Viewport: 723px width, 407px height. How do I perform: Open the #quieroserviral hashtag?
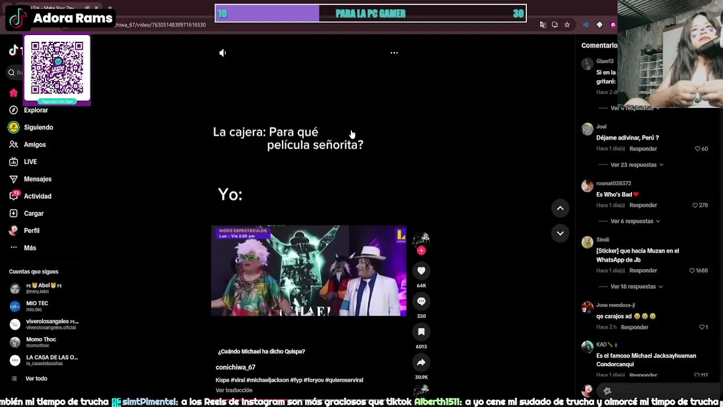tap(344, 380)
